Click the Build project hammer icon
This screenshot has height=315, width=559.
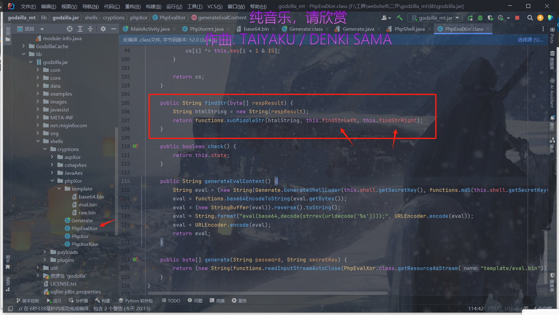[400, 18]
